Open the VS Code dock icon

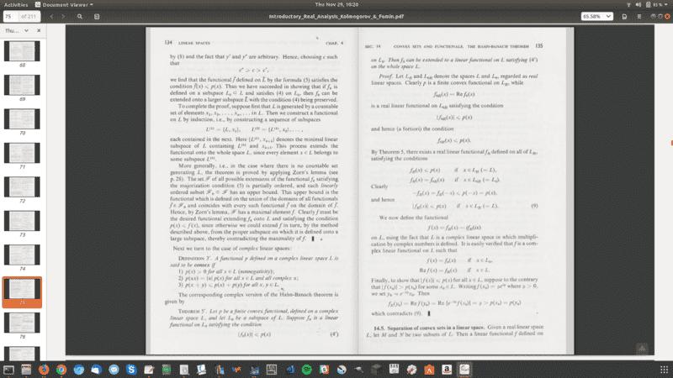[x=289, y=370]
